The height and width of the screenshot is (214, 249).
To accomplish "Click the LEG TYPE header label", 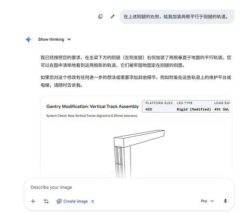I will click(185, 103).
